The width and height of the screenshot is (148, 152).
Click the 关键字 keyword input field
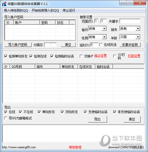coord(130,21)
